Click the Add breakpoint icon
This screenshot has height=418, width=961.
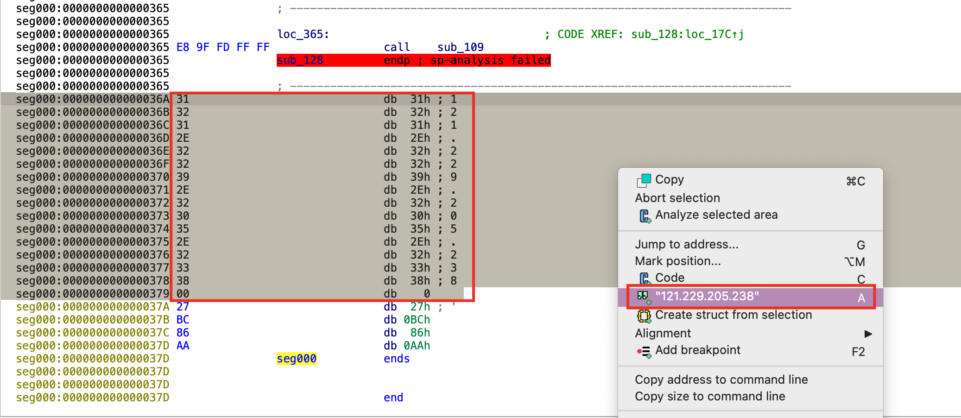(x=643, y=351)
